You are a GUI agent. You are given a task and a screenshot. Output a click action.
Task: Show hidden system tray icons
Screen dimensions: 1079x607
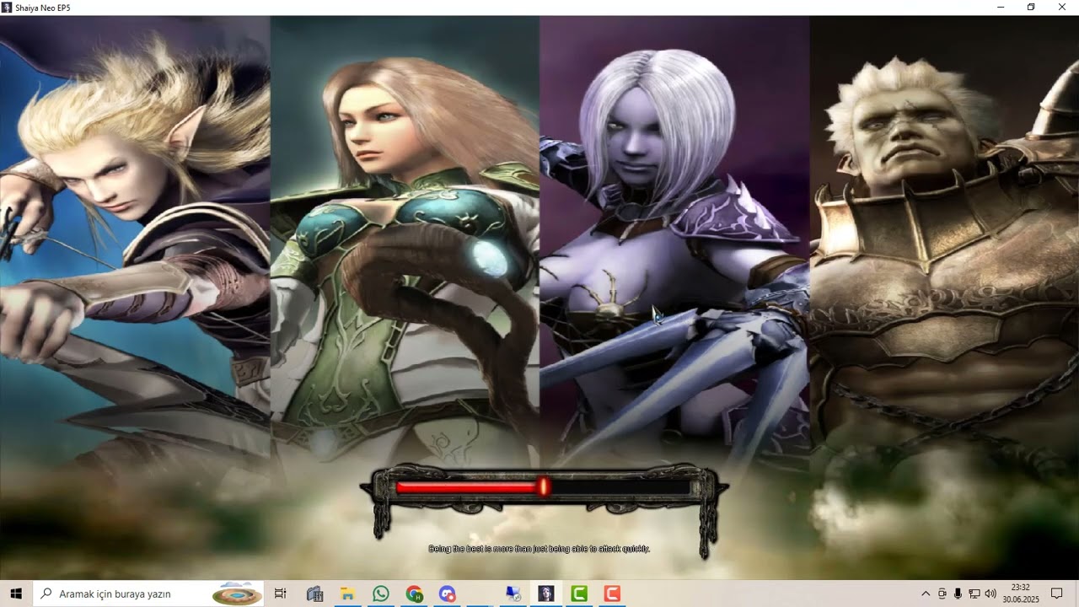(926, 594)
